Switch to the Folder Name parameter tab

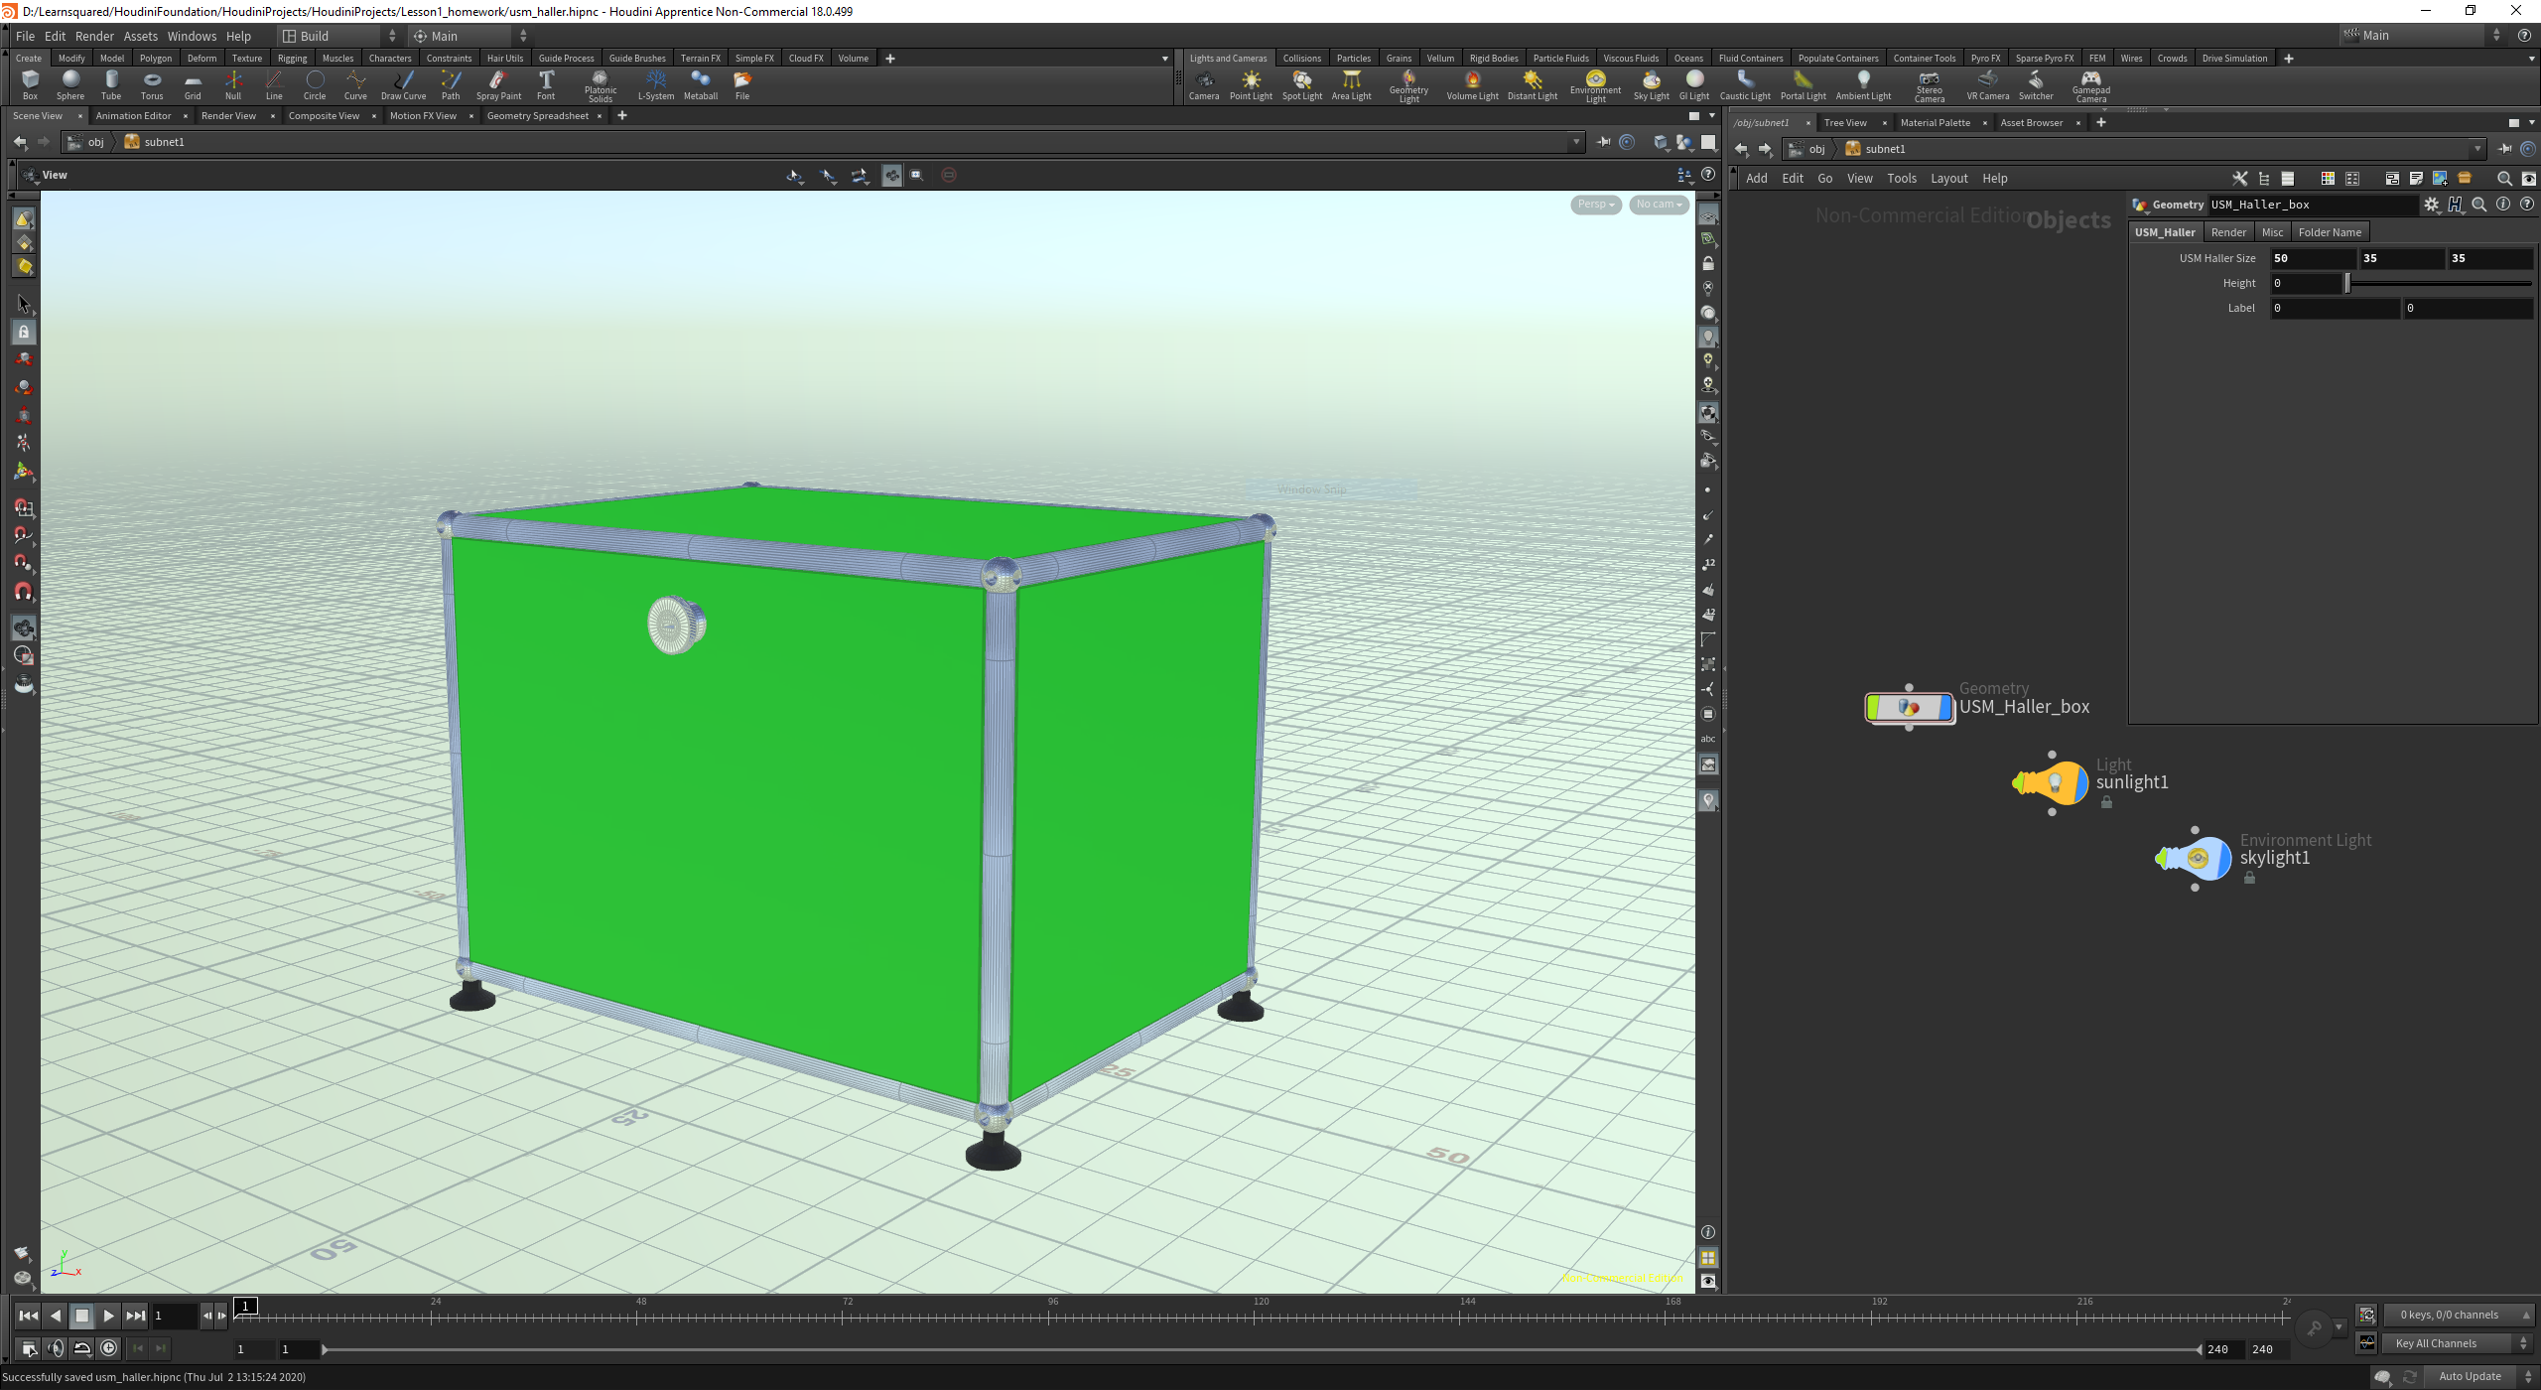2329,232
